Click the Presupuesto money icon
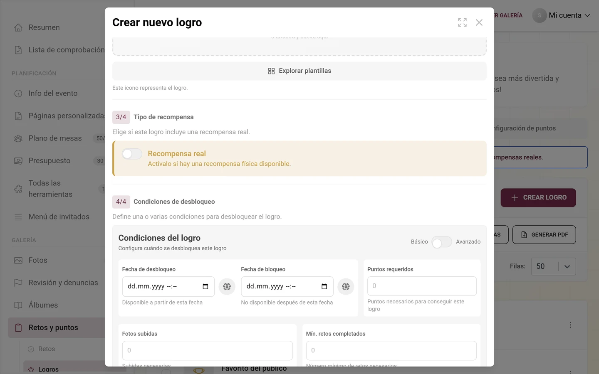 [x=18, y=161]
